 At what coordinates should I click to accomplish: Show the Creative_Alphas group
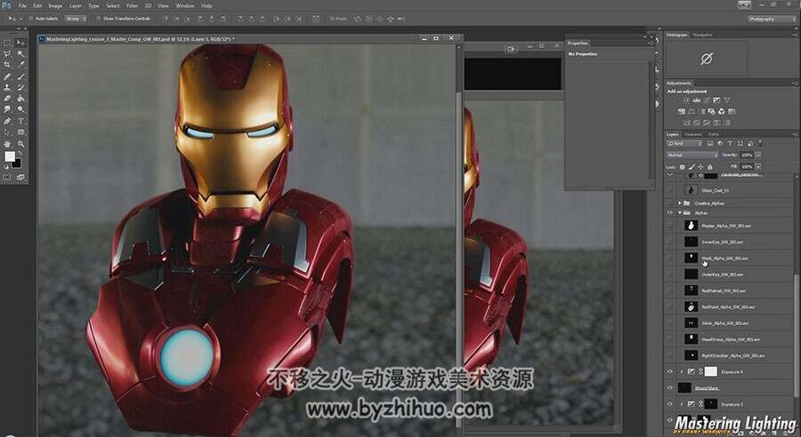(x=669, y=203)
